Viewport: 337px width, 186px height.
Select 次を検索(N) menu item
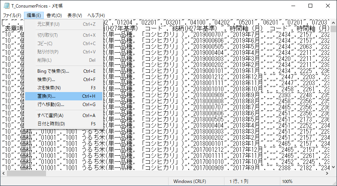49,88
